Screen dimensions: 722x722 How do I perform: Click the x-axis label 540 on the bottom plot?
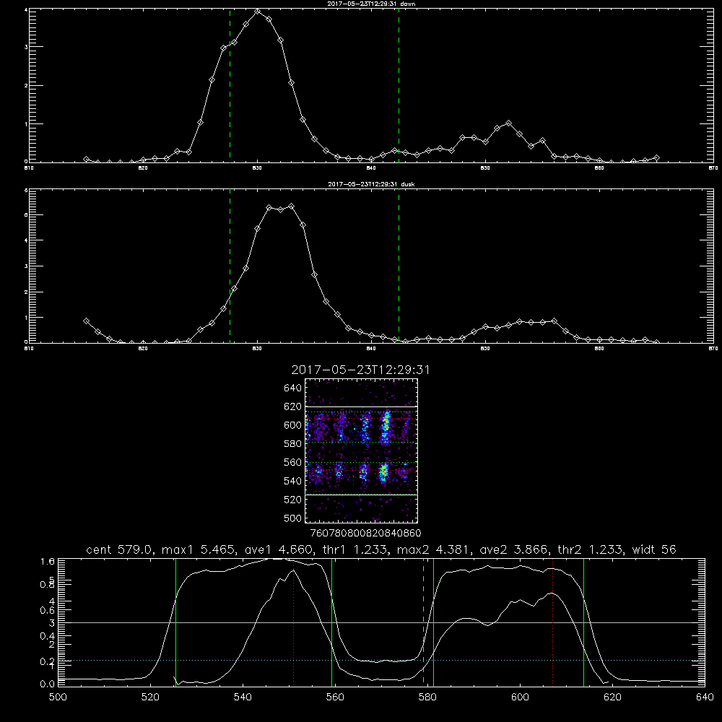(x=243, y=697)
